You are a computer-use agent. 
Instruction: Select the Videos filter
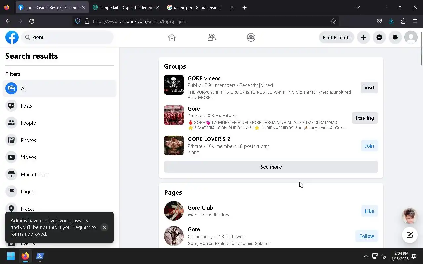tap(59, 157)
